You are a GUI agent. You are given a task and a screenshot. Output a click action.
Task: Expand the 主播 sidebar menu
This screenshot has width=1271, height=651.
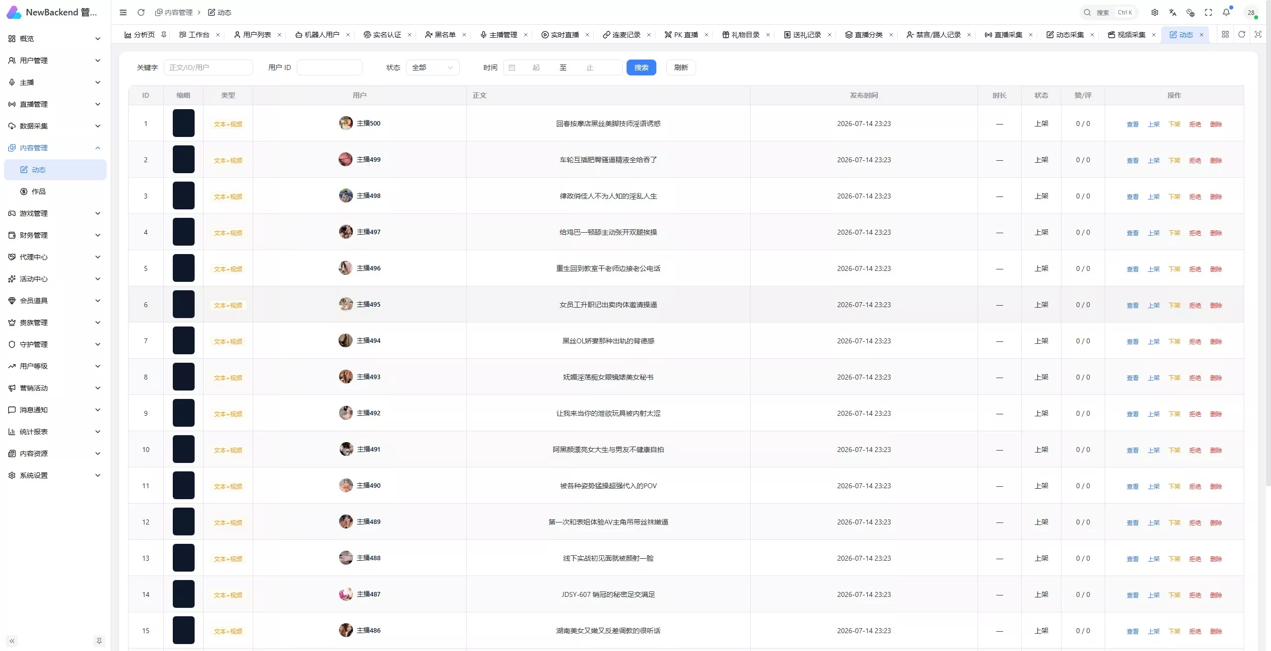[55, 82]
